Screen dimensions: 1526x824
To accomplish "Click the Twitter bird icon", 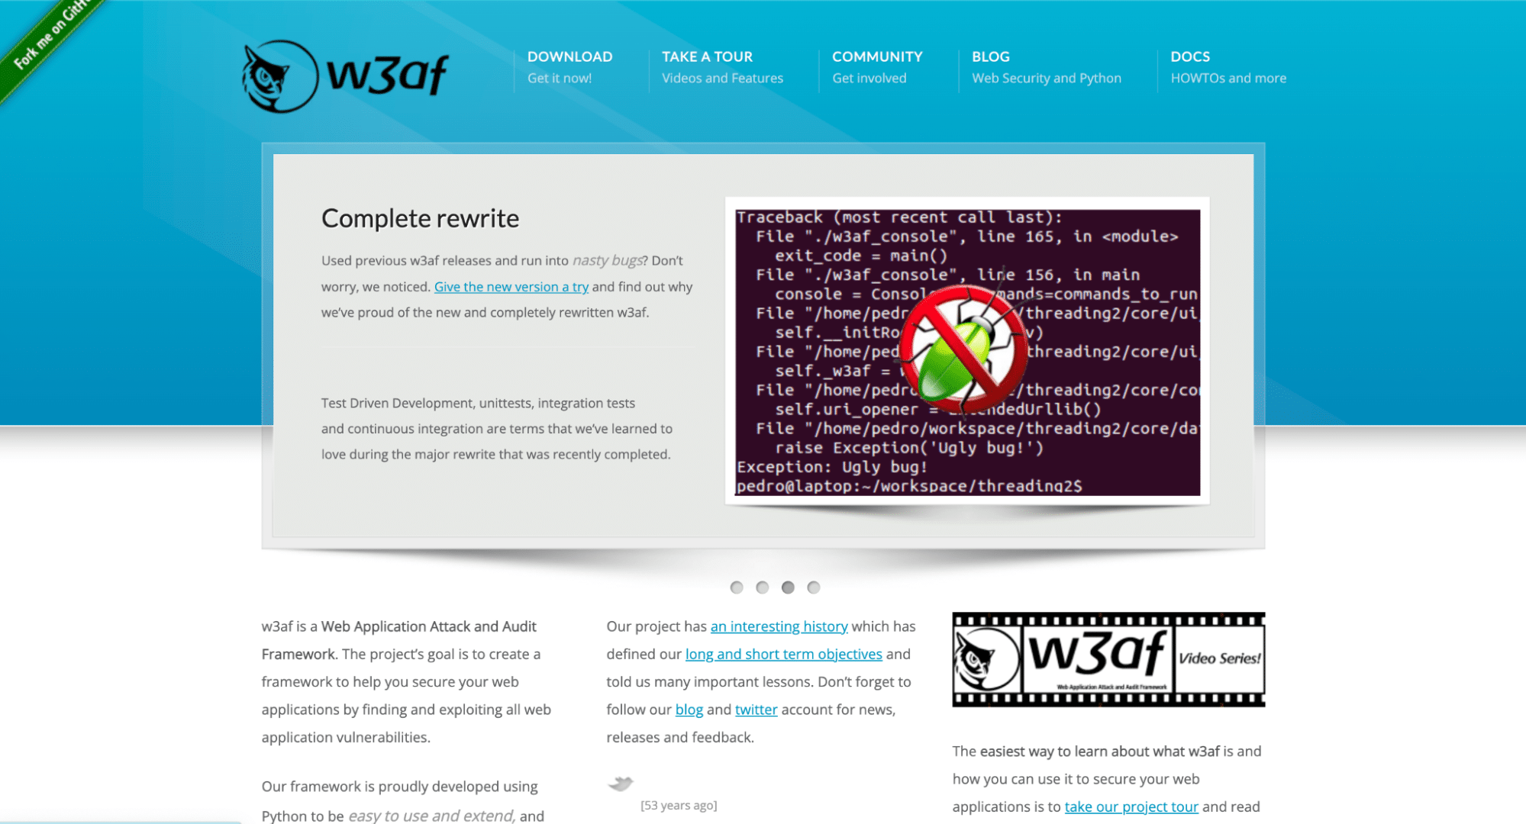I will point(621,781).
